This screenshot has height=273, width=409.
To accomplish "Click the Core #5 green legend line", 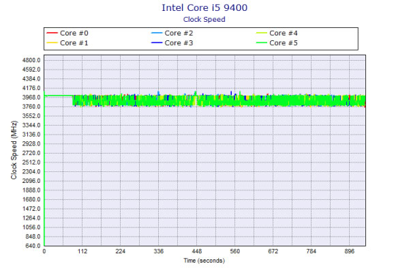I will 261,43.
